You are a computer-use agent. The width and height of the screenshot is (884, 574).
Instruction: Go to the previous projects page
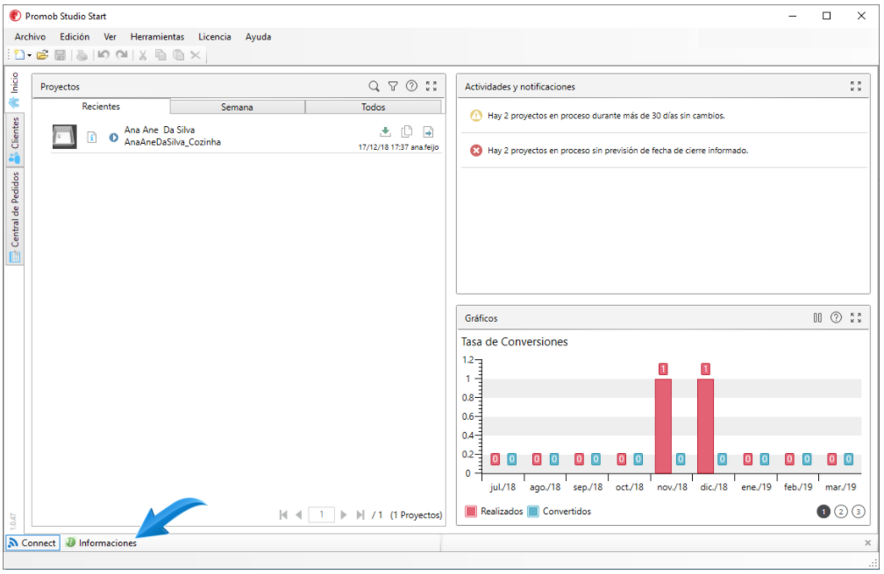point(299,515)
